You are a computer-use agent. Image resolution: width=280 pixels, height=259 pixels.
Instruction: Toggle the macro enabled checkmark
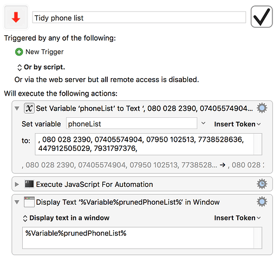coord(262,17)
